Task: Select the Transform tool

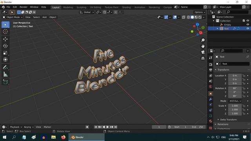Action: (x=5, y=60)
